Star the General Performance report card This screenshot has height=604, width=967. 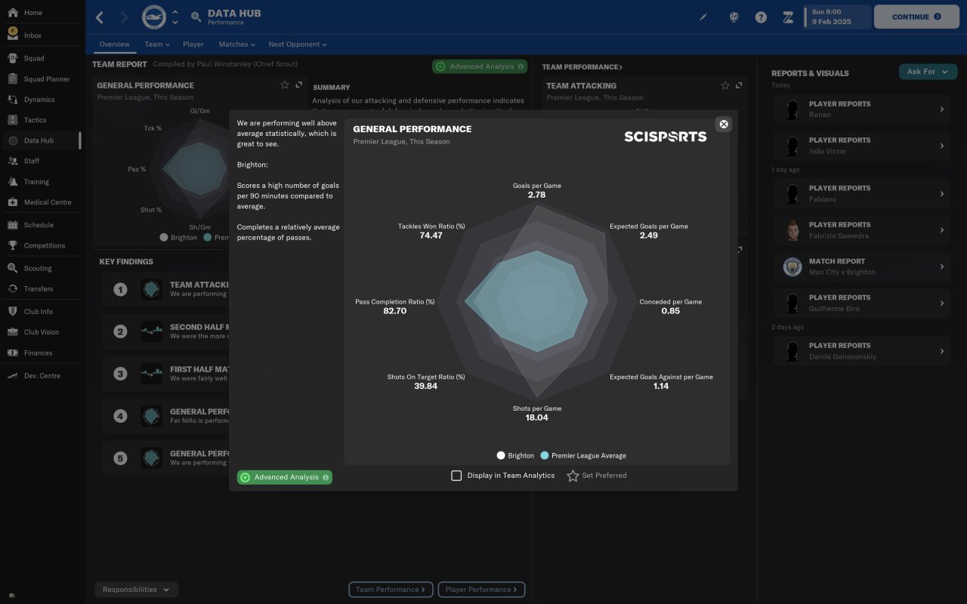[x=285, y=85]
